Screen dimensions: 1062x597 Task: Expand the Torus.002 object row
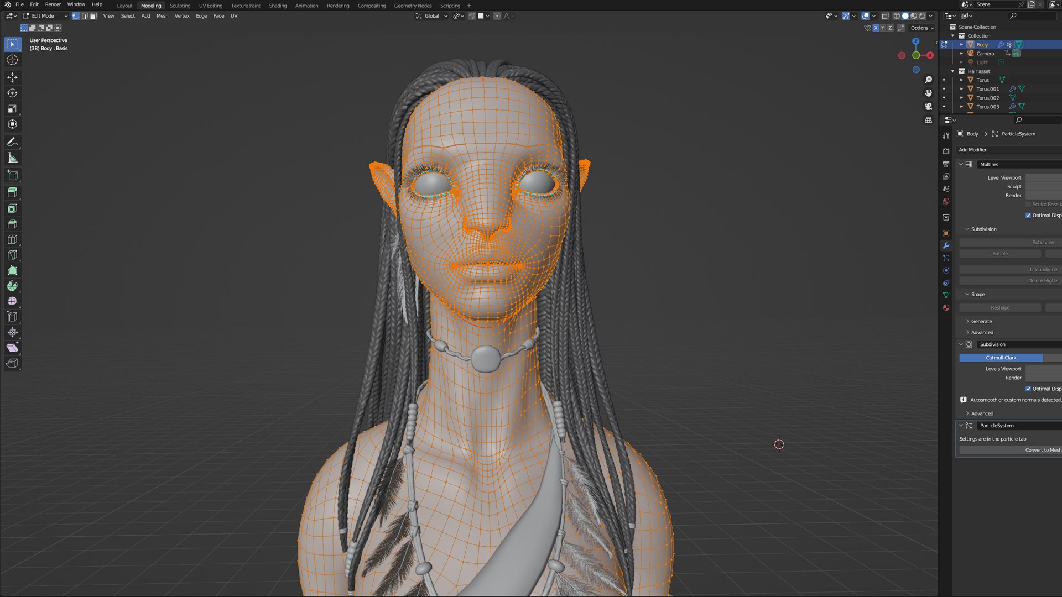click(961, 98)
